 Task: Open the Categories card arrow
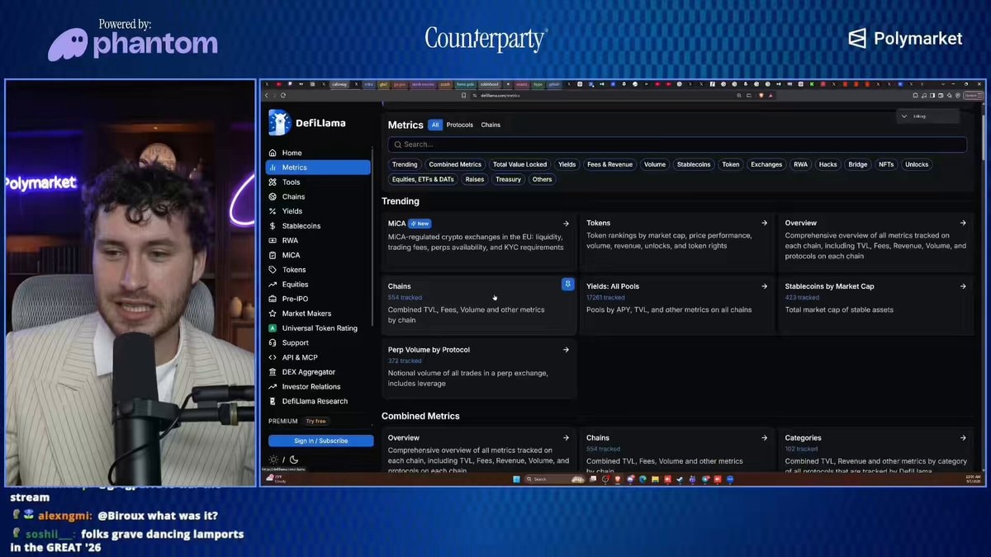click(x=963, y=438)
